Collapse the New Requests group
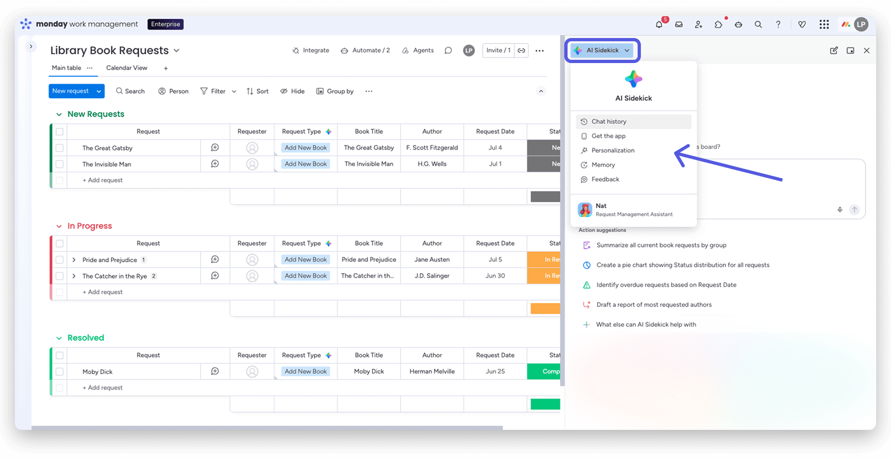The height and width of the screenshot is (460, 891). click(x=59, y=115)
